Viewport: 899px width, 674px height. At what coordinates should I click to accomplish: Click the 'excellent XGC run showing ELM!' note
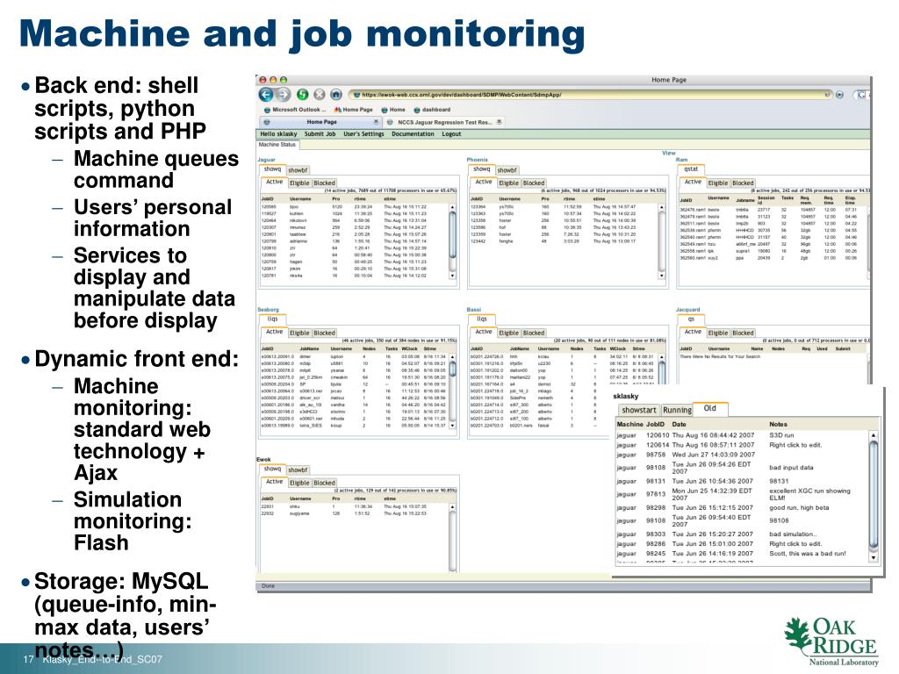tap(809, 494)
